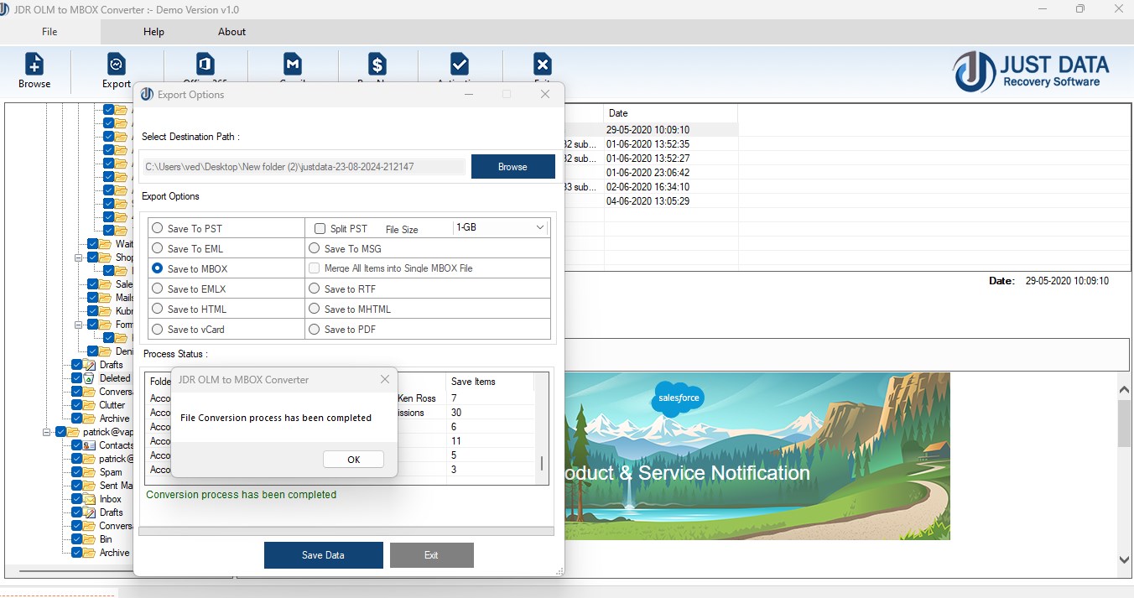The height and width of the screenshot is (598, 1134).
Task: Click the Gmail toolbar icon
Action: 292,64
